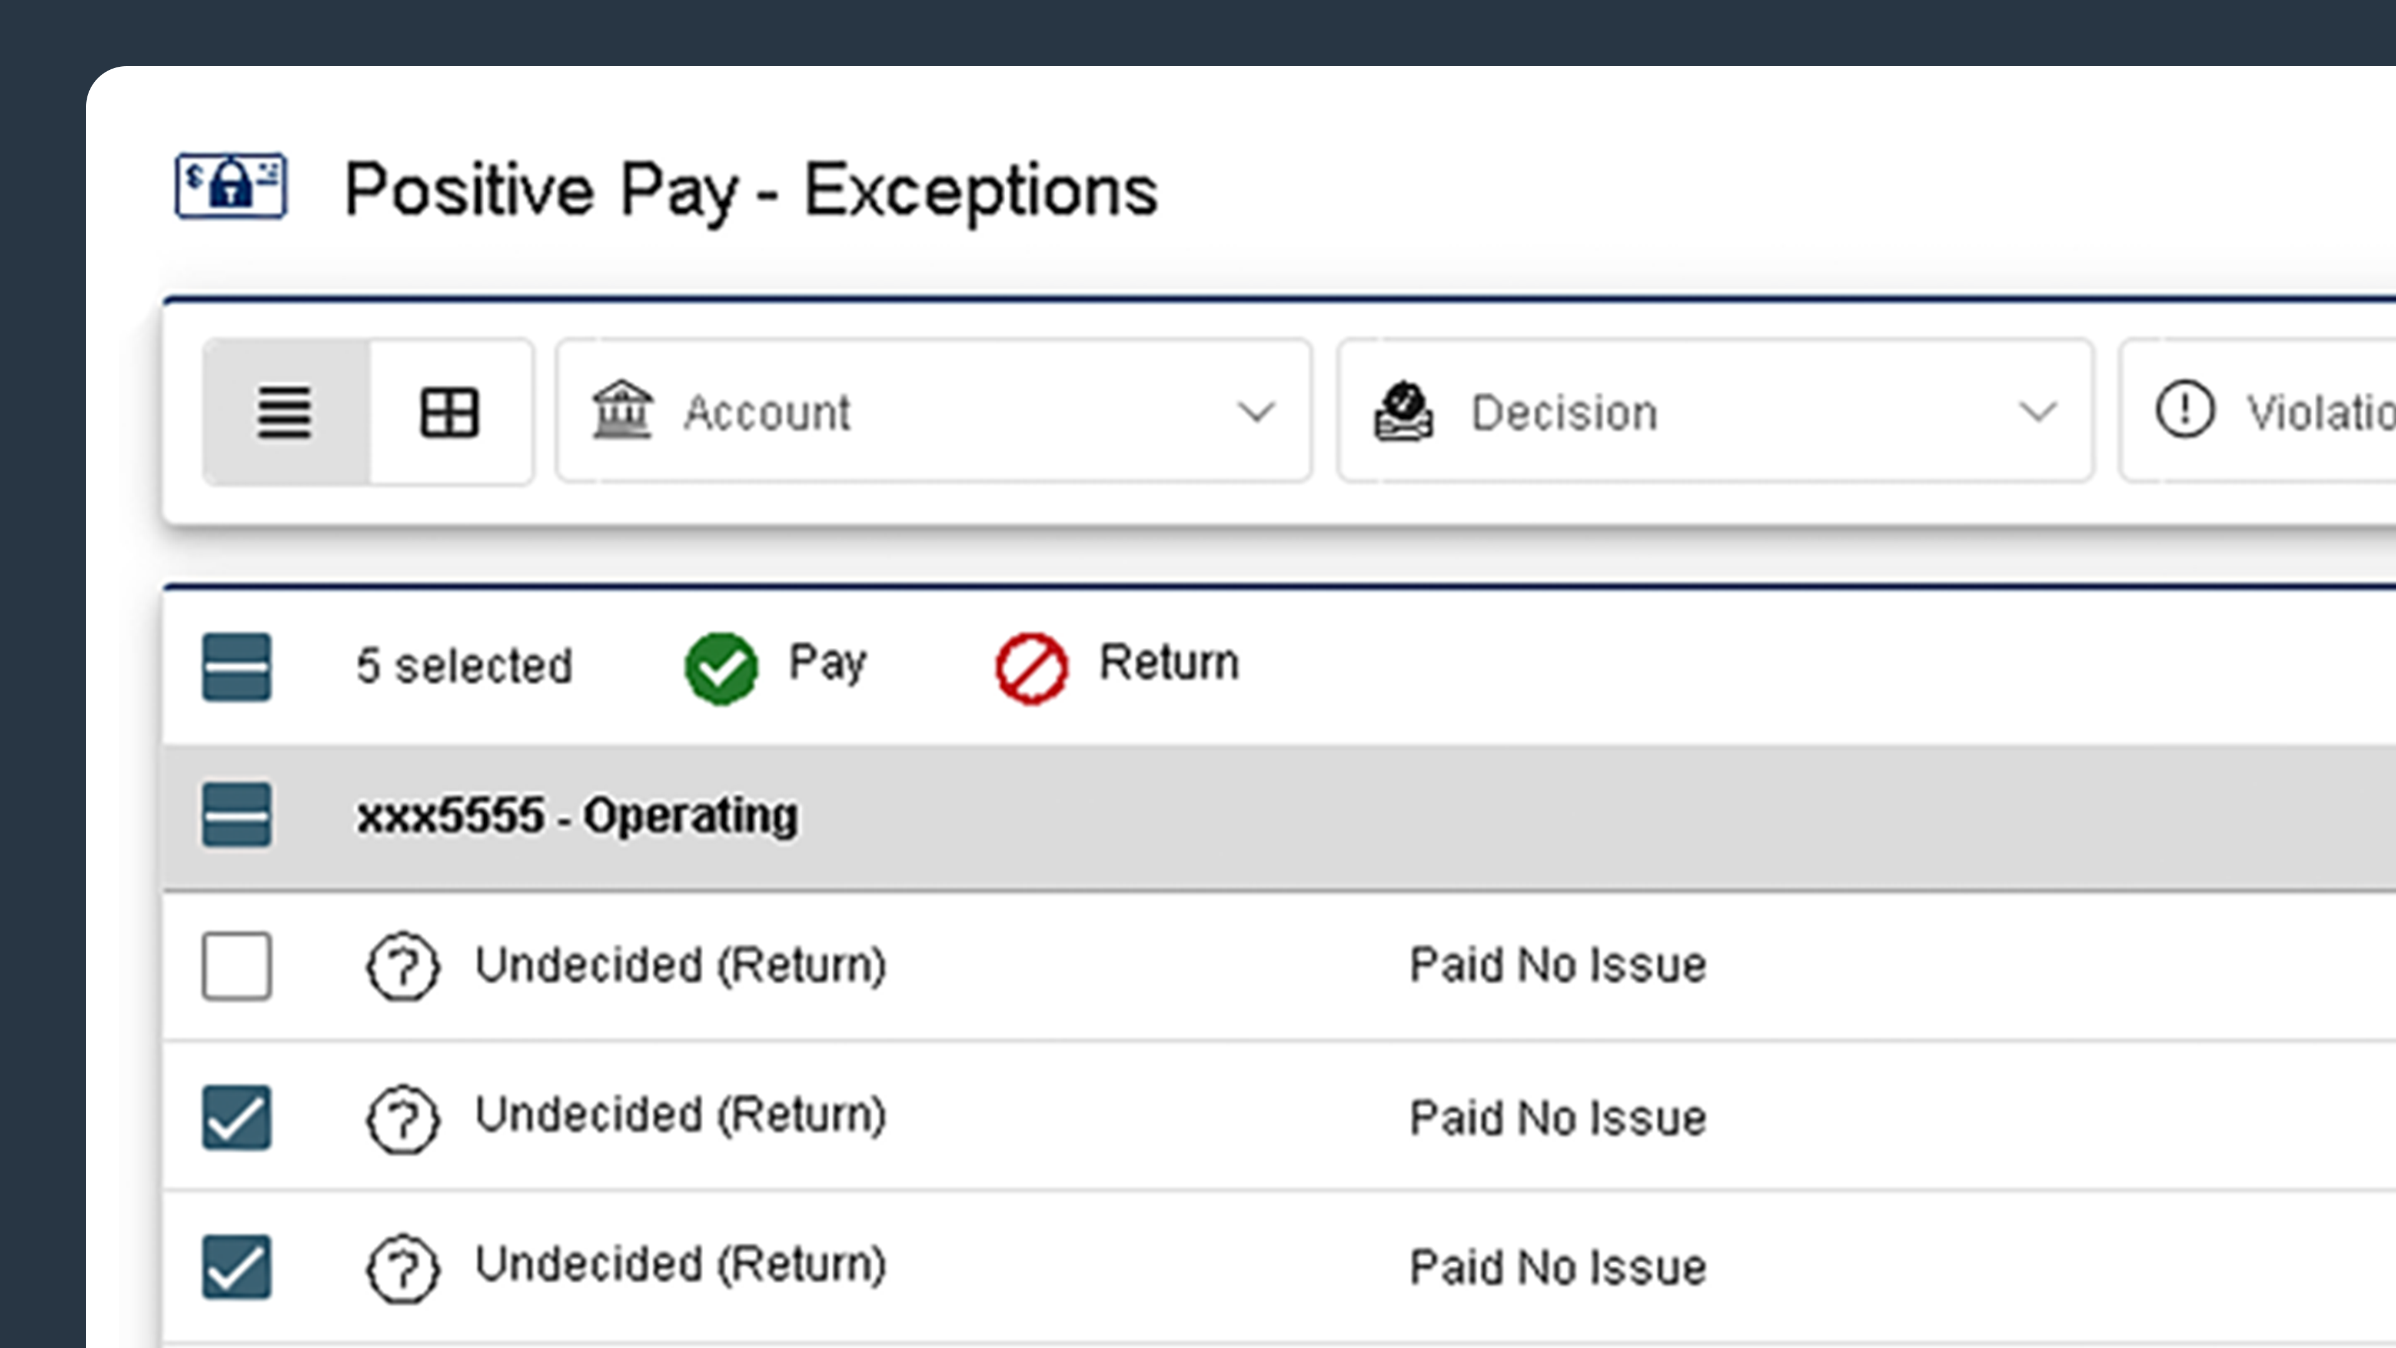Image resolution: width=2396 pixels, height=1348 pixels.
Task: Uncheck the first checked Undecided (Return) row
Action: coord(236,1117)
